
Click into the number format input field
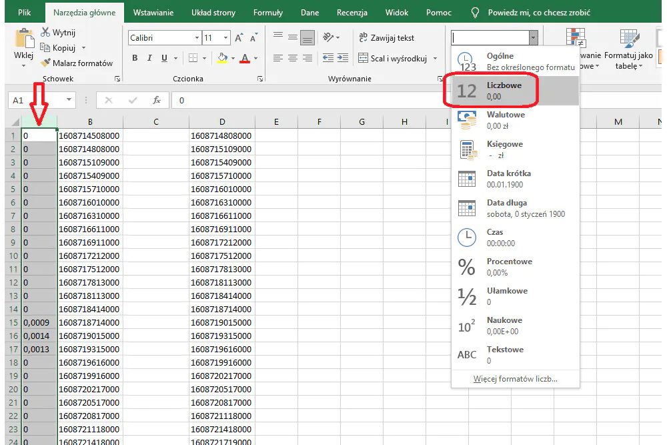(490, 38)
